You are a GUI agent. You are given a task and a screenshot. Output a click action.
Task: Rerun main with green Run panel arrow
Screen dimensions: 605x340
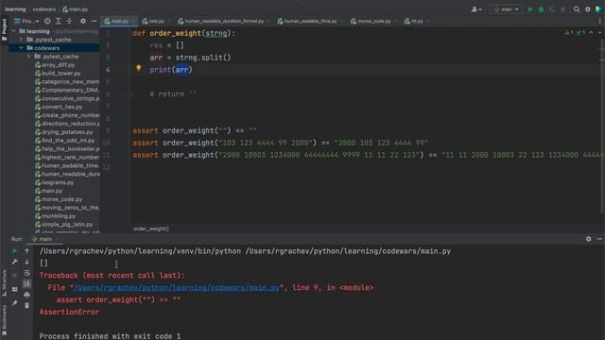point(15,251)
